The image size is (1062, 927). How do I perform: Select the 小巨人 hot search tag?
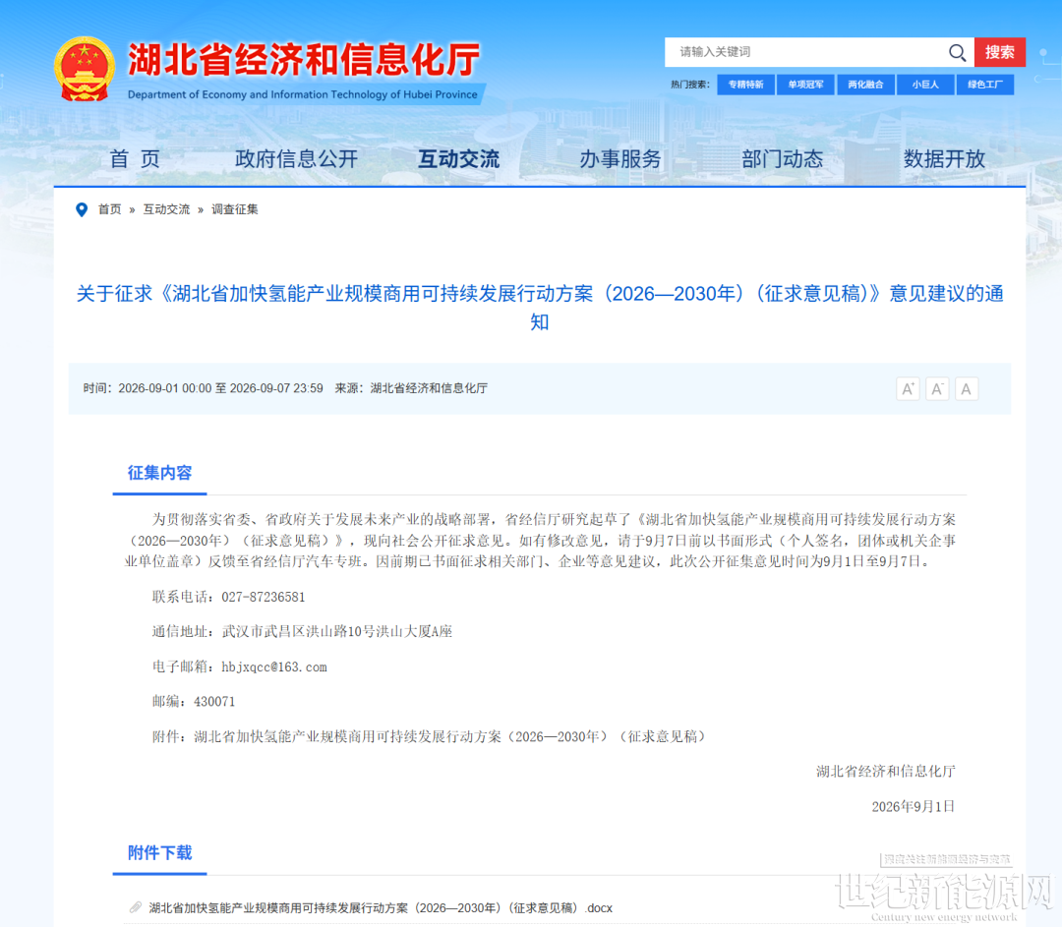point(925,85)
